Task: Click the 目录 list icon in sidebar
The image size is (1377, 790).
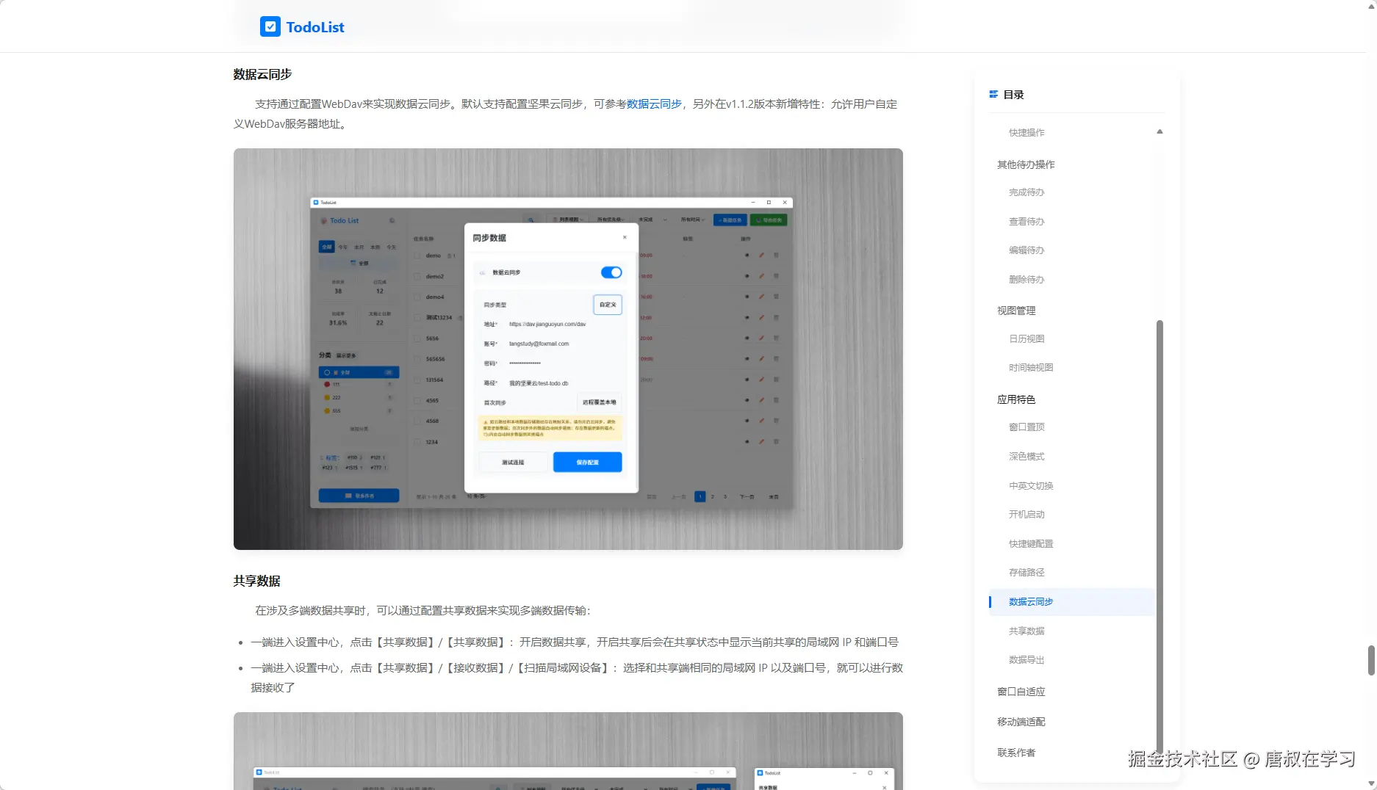Action: pyautogui.click(x=993, y=95)
